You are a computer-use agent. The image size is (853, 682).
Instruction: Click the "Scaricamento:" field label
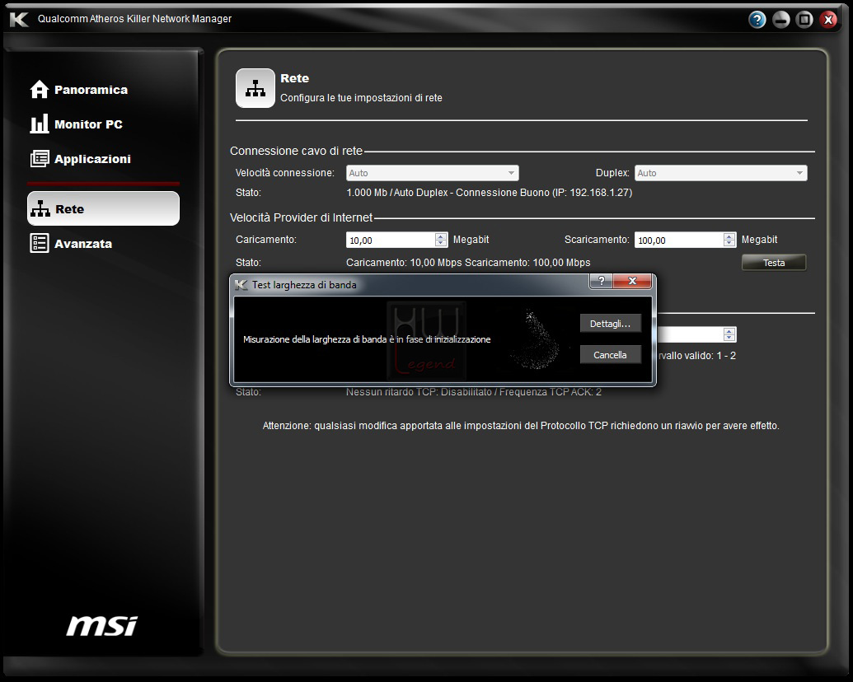click(597, 240)
